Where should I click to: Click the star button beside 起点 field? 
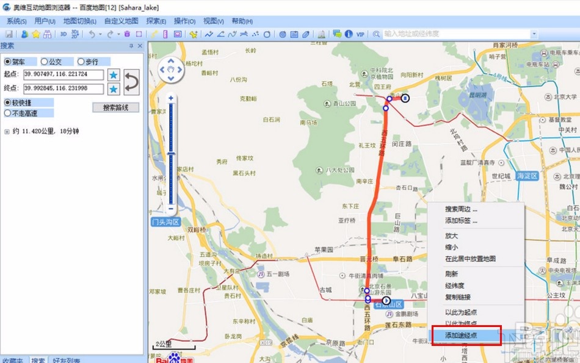tap(114, 75)
